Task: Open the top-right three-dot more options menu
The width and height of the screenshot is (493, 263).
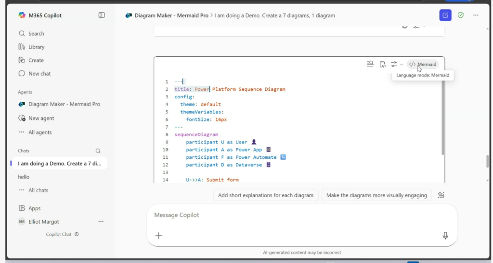Action: coord(476,15)
